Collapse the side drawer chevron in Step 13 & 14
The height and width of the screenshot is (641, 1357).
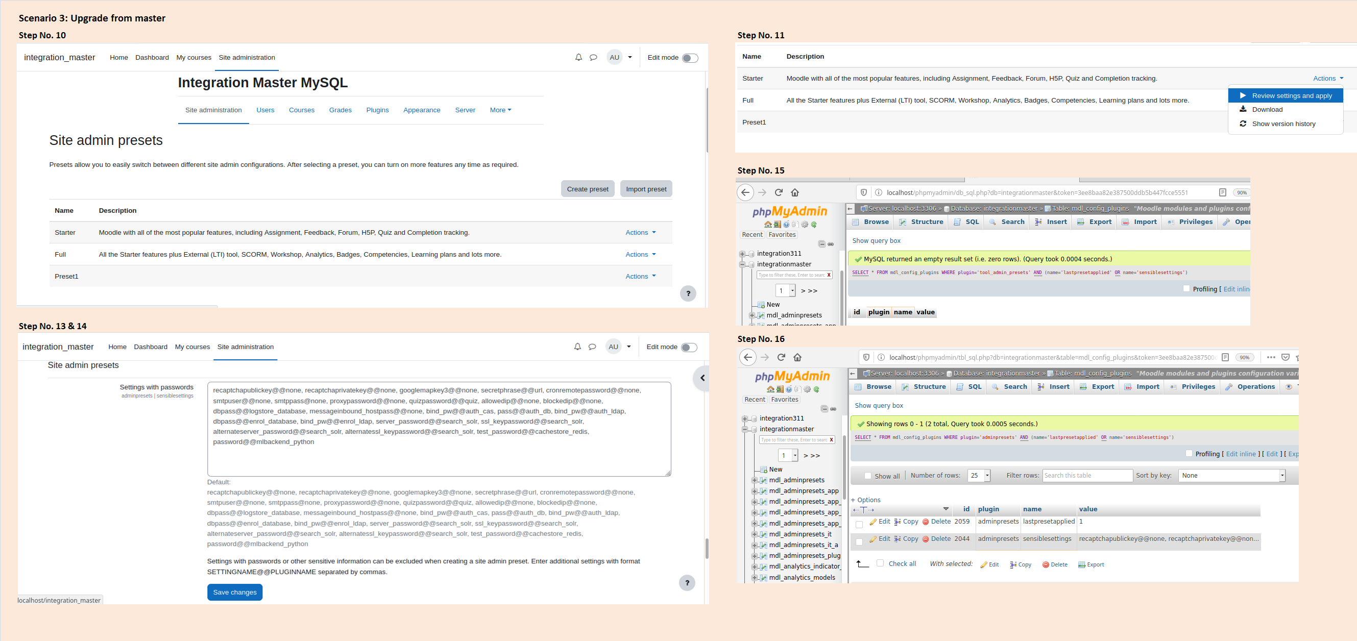coord(702,378)
